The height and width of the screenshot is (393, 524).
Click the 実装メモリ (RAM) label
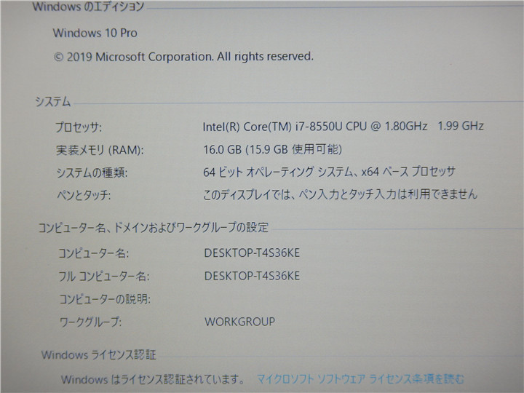click(x=100, y=150)
